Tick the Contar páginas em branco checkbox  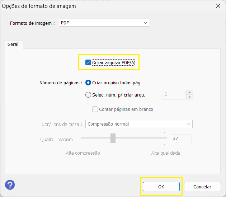[x=95, y=109]
